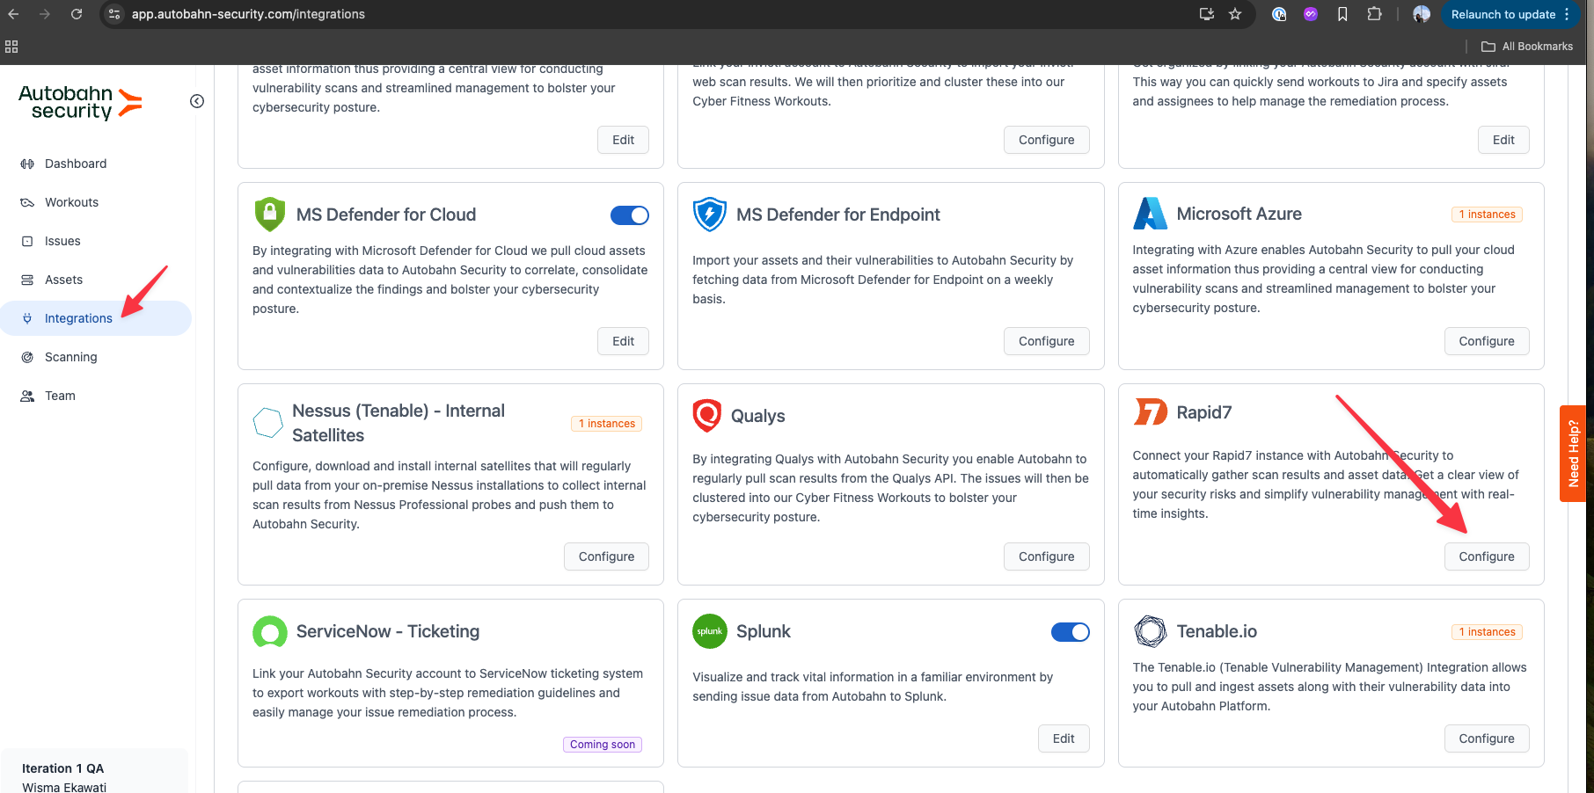This screenshot has height=793, width=1594.
Task: Click the Team people icon
Action: click(27, 396)
